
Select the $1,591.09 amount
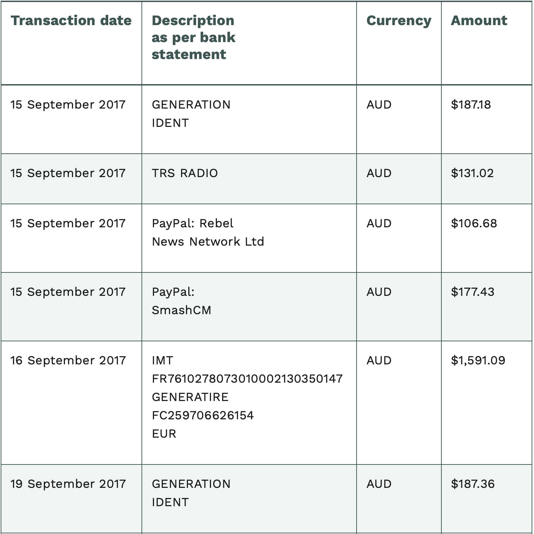[x=478, y=360]
